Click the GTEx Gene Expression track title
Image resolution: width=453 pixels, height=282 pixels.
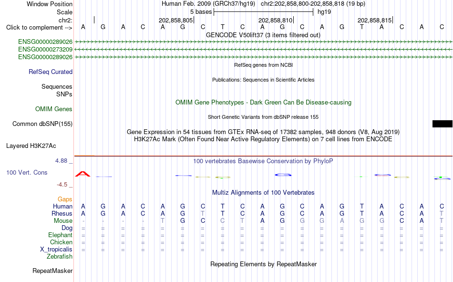tap(263, 132)
